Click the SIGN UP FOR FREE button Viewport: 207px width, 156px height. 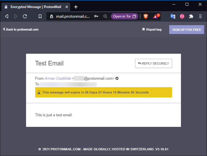click(x=187, y=30)
